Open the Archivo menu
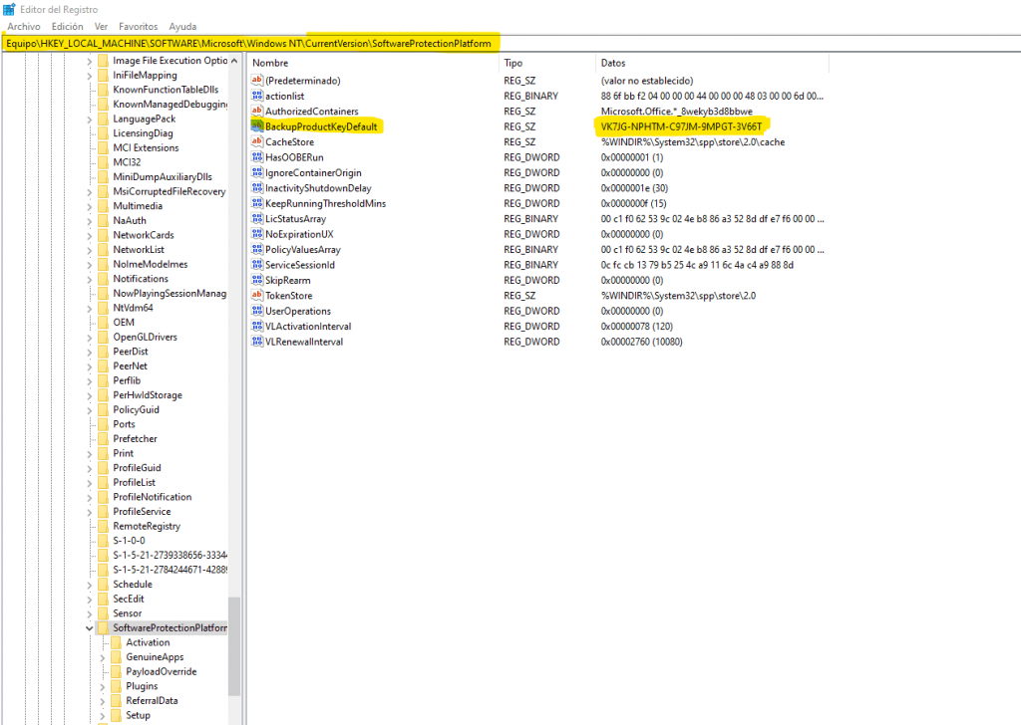 (24, 27)
